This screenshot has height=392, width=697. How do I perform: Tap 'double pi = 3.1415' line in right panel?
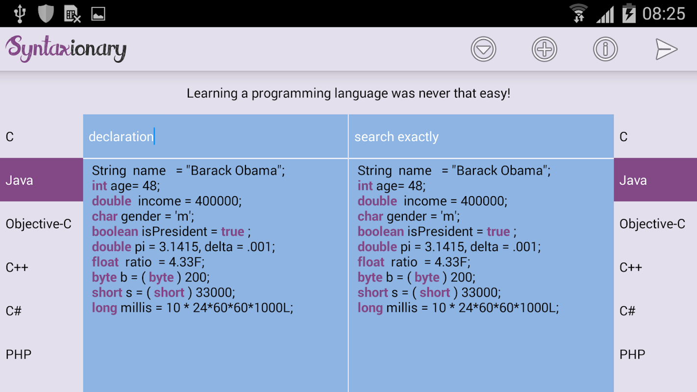click(x=449, y=246)
